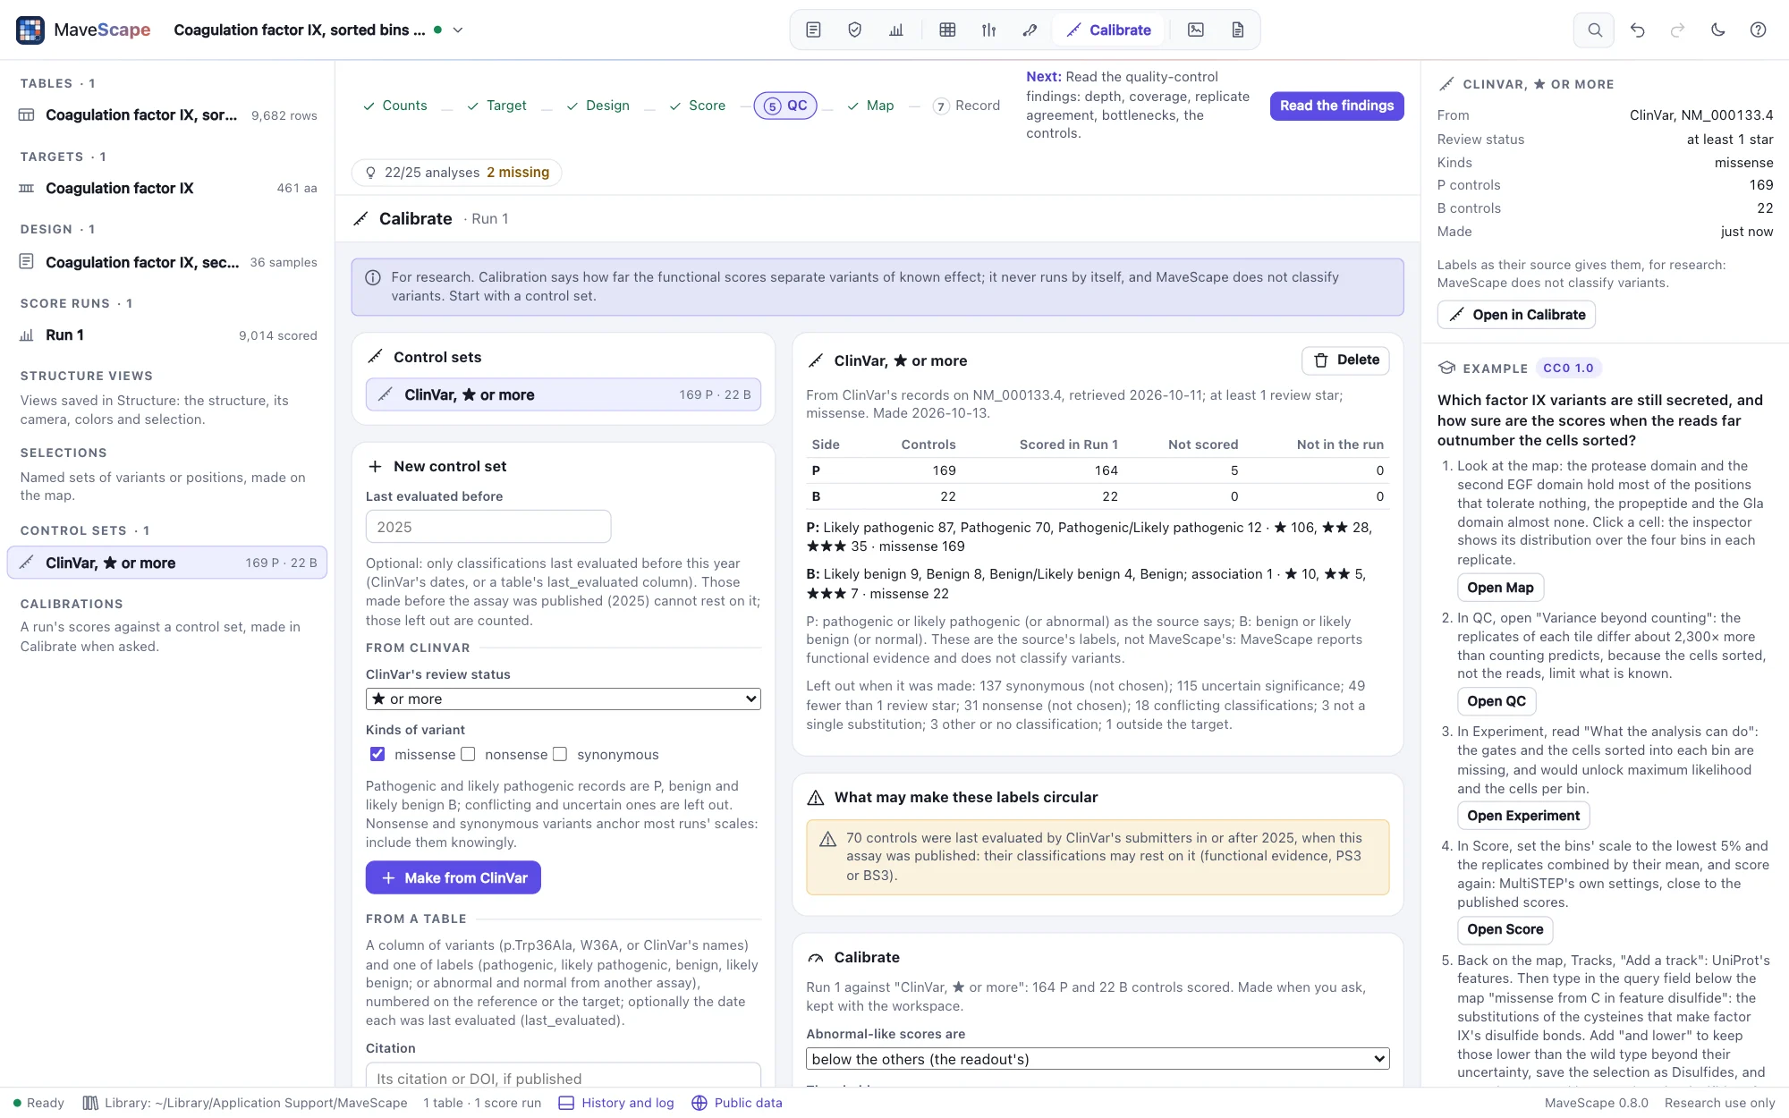The width and height of the screenshot is (1789, 1118).
Task: Check the nonsense checkbox
Action: pyautogui.click(x=468, y=754)
